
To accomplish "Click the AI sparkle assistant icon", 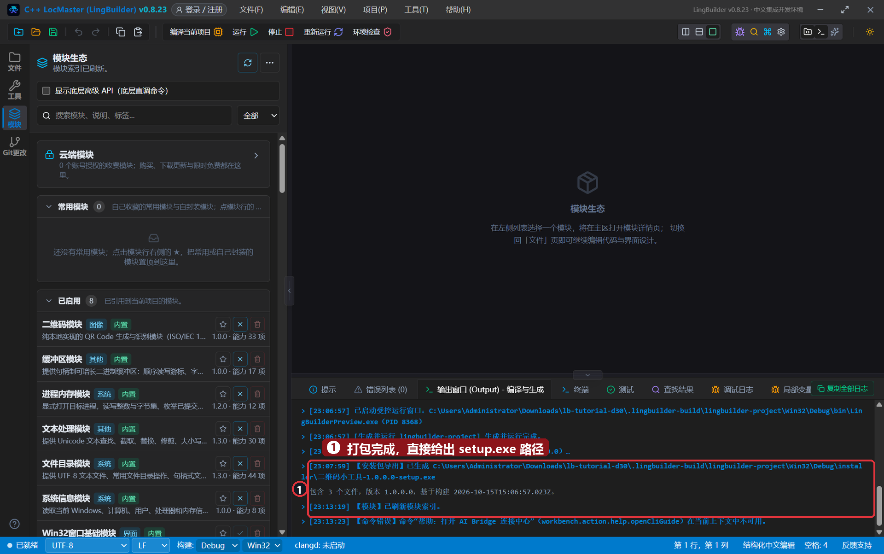I will click(835, 32).
